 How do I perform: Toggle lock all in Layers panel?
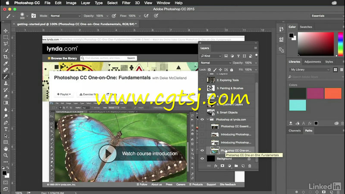click(x=232, y=69)
